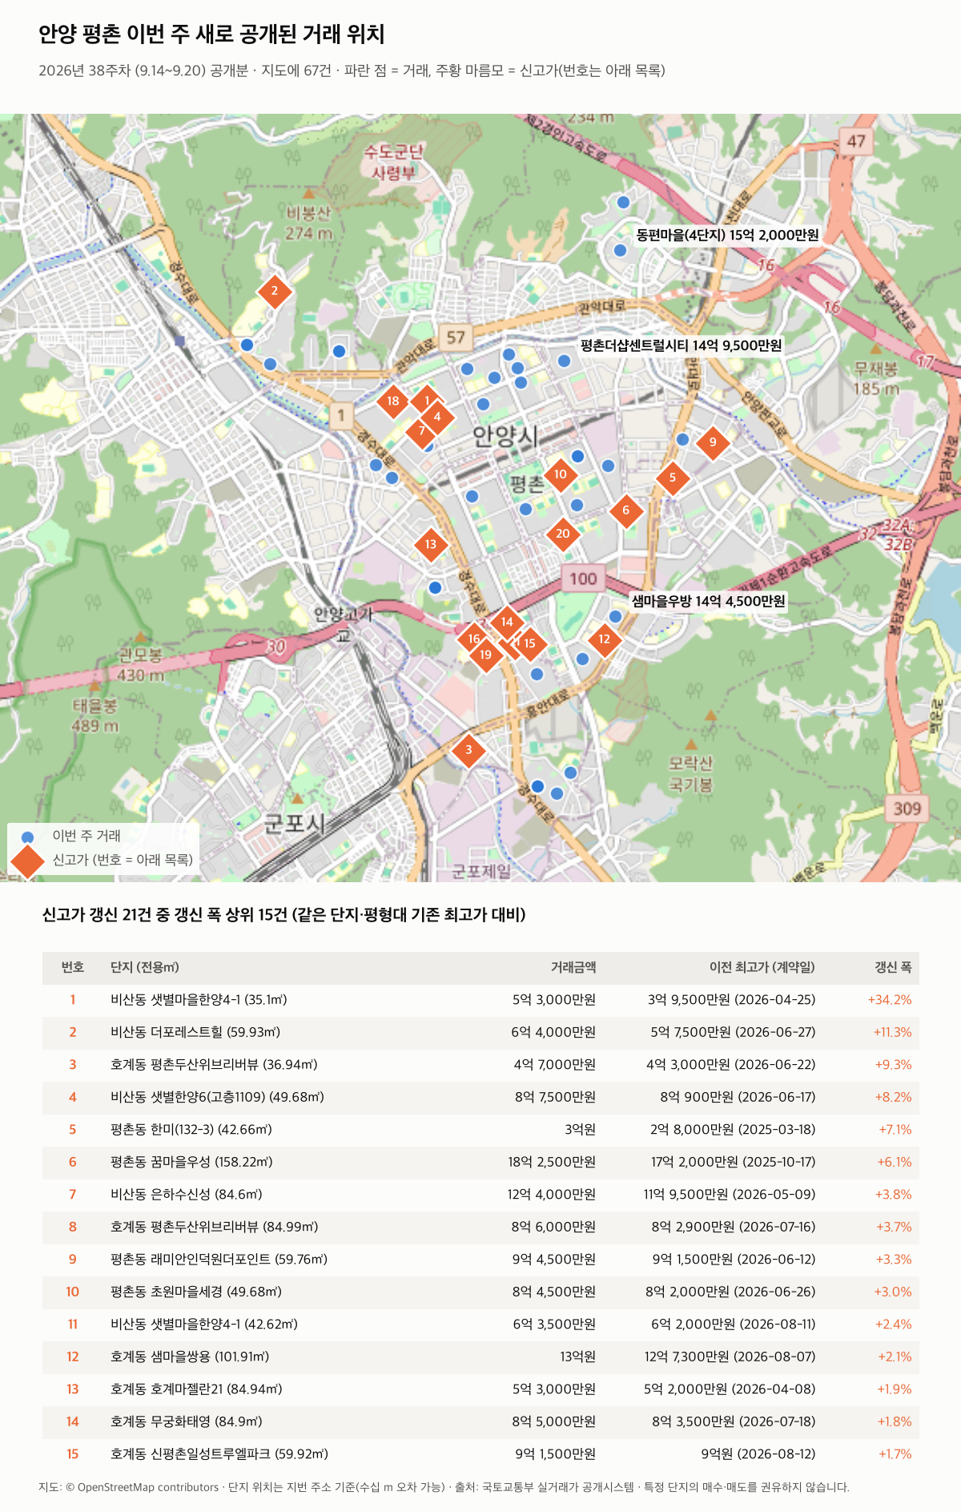This screenshot has height=1512, width=961.
Task: Select the diamond marker numbered 5
Action: (673, 478)
